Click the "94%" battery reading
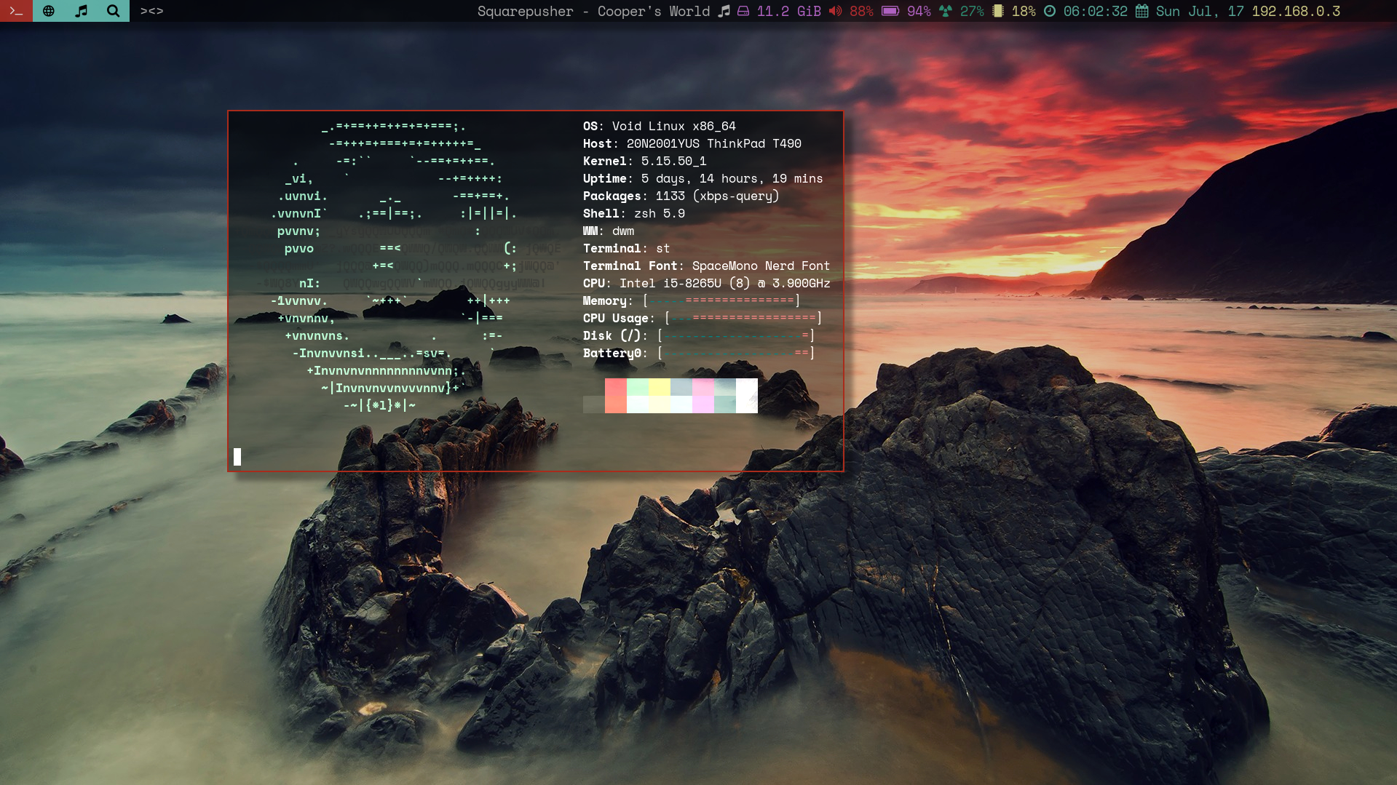 919,11
